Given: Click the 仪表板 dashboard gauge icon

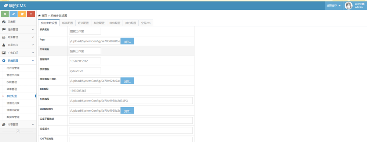Looking at the screenshot, I should click(x=4, y=22).
